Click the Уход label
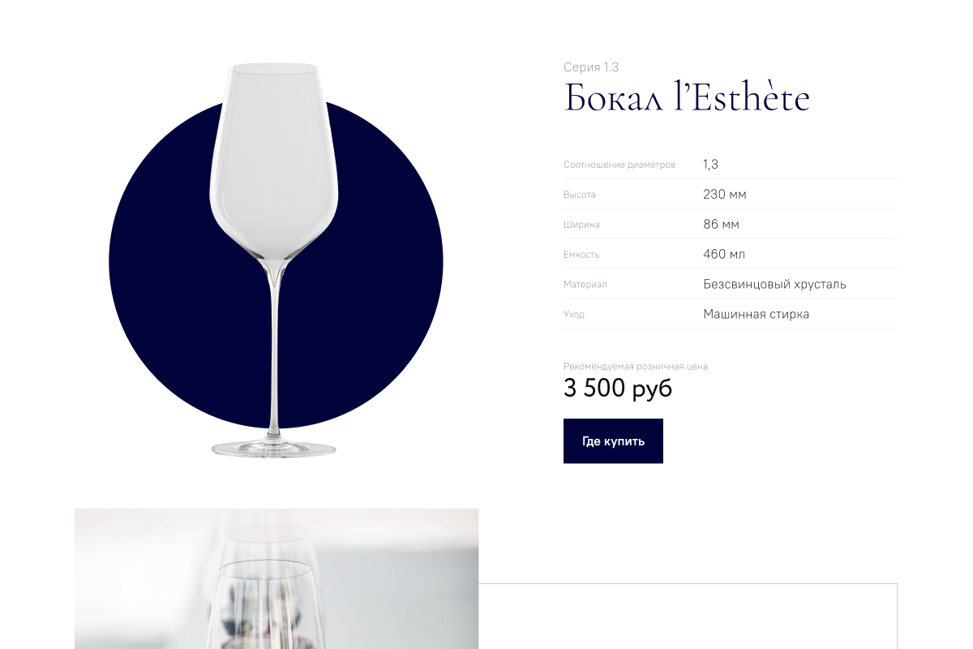Screen dimensions: 973x649 coord(573,315)
